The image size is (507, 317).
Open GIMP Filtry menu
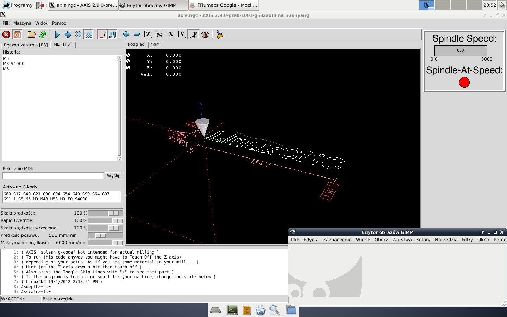(467, 240)
